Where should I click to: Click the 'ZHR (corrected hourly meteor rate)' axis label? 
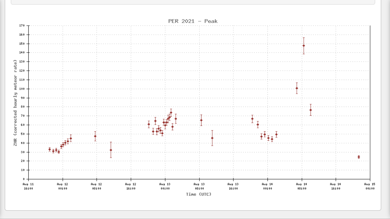15,102
